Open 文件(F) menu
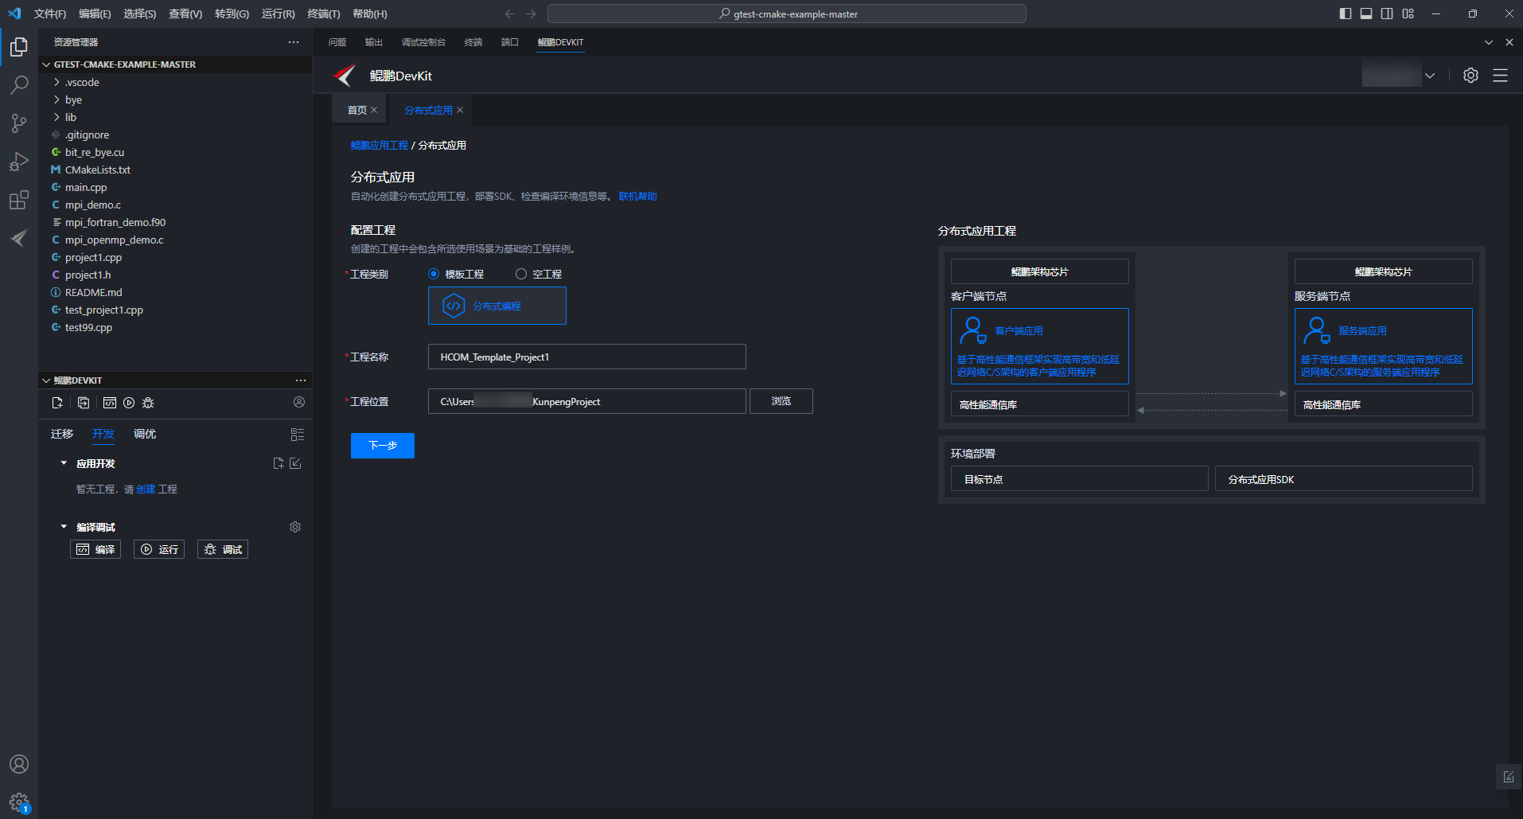 50,14
